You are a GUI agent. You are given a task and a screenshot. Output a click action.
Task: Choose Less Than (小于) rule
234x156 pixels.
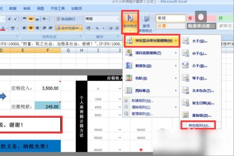(200, 53)
